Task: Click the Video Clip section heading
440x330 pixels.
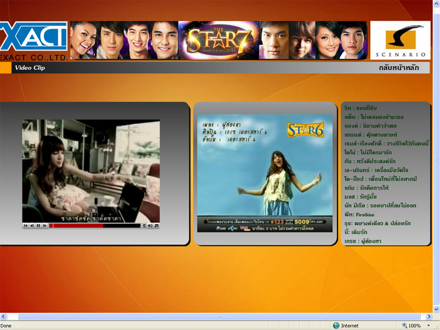Action: (30, 68)
